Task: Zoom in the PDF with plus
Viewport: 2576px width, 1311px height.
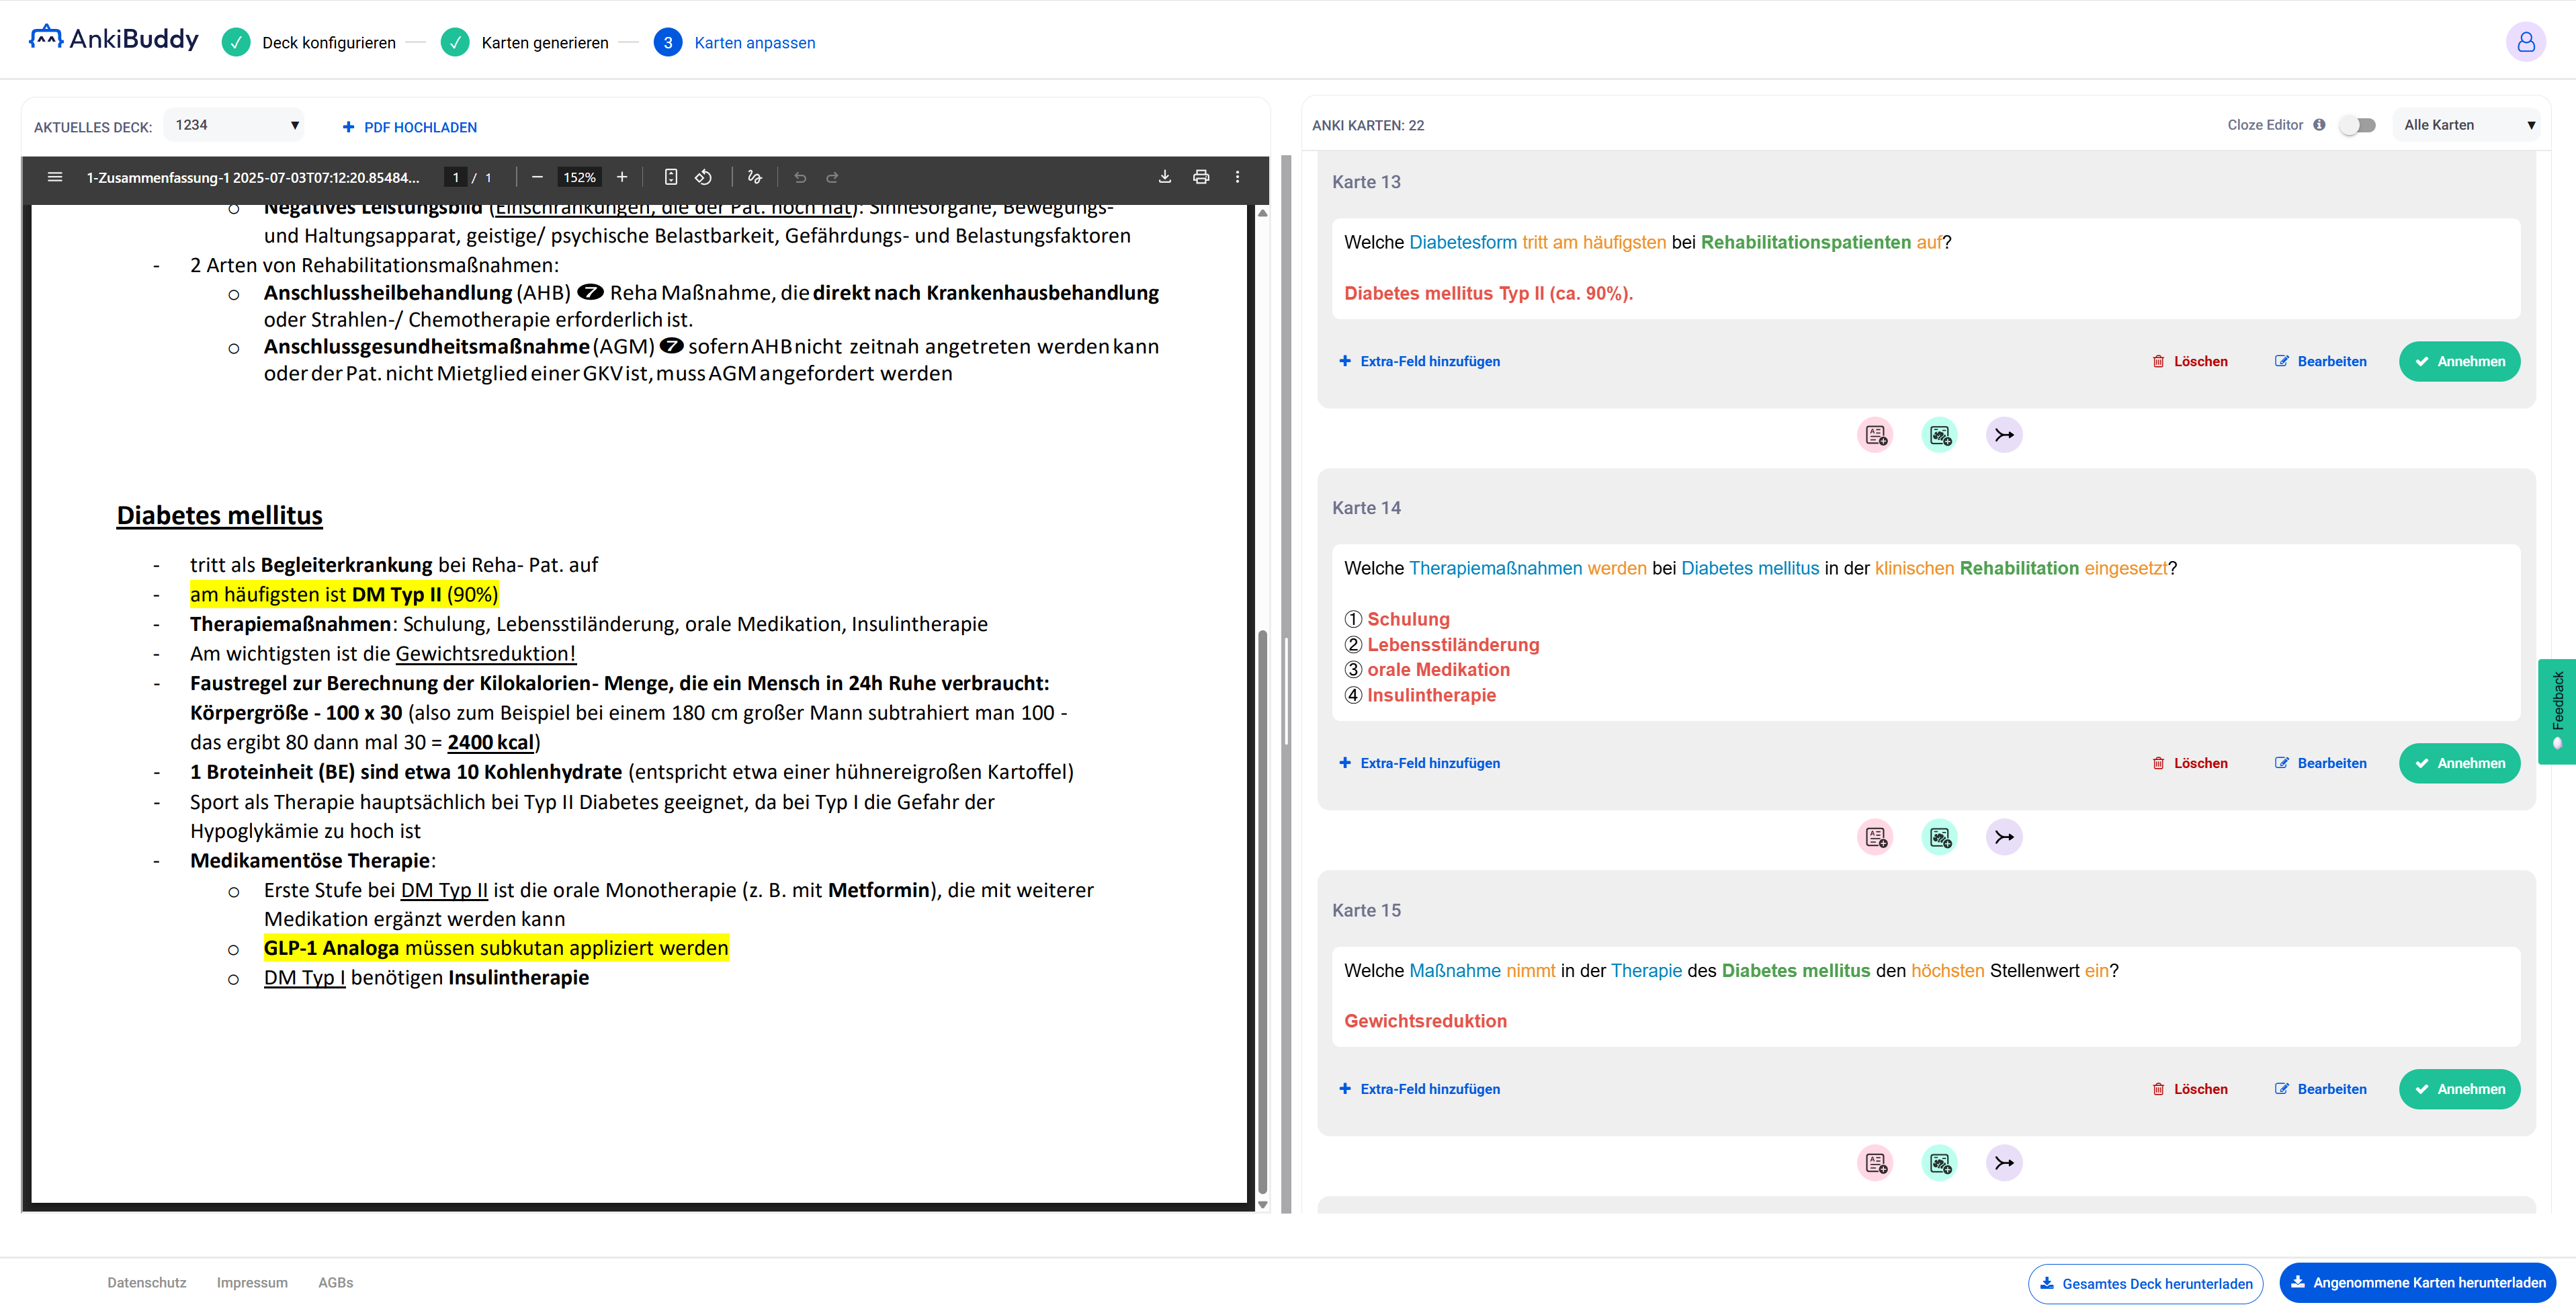Action: point(622,177)
